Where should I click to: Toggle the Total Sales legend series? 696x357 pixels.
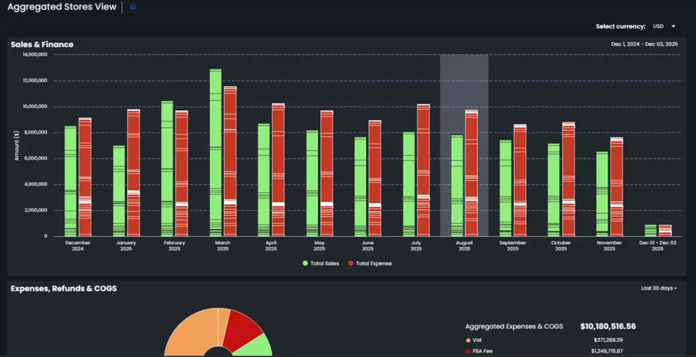[x=320, y=263]
